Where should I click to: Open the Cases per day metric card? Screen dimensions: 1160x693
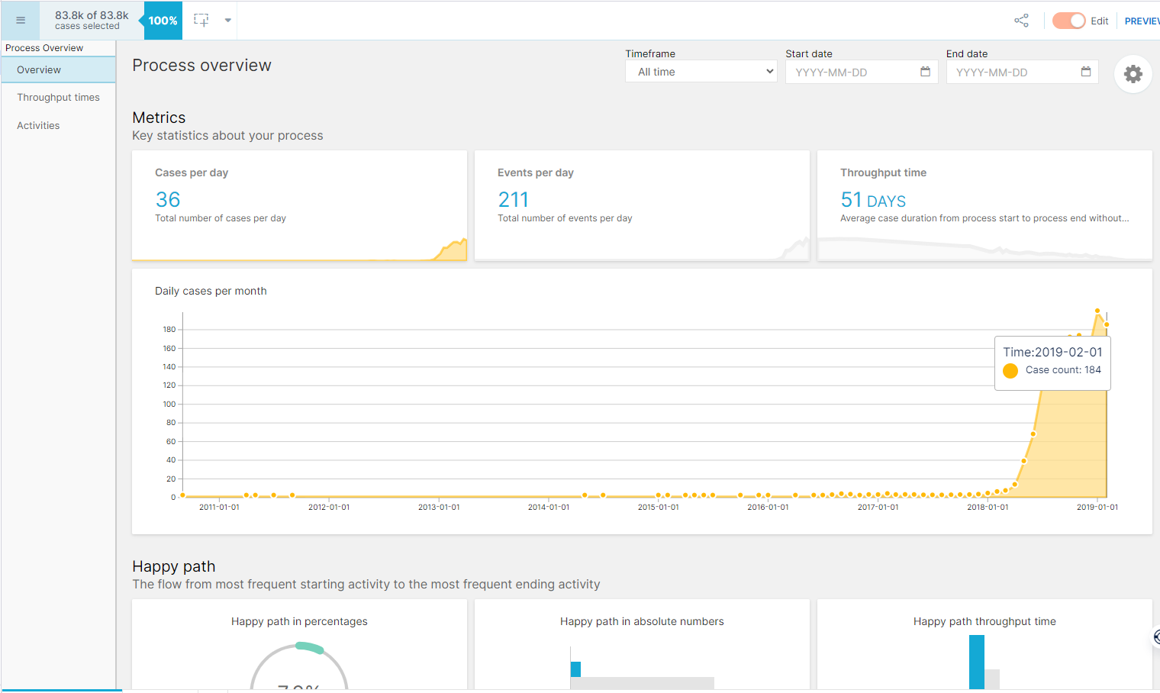click(x=299, y=205)
